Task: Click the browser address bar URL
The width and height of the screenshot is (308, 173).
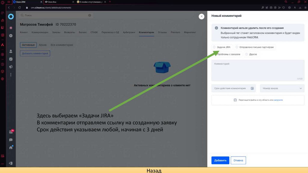Action: tap(51, 8)
